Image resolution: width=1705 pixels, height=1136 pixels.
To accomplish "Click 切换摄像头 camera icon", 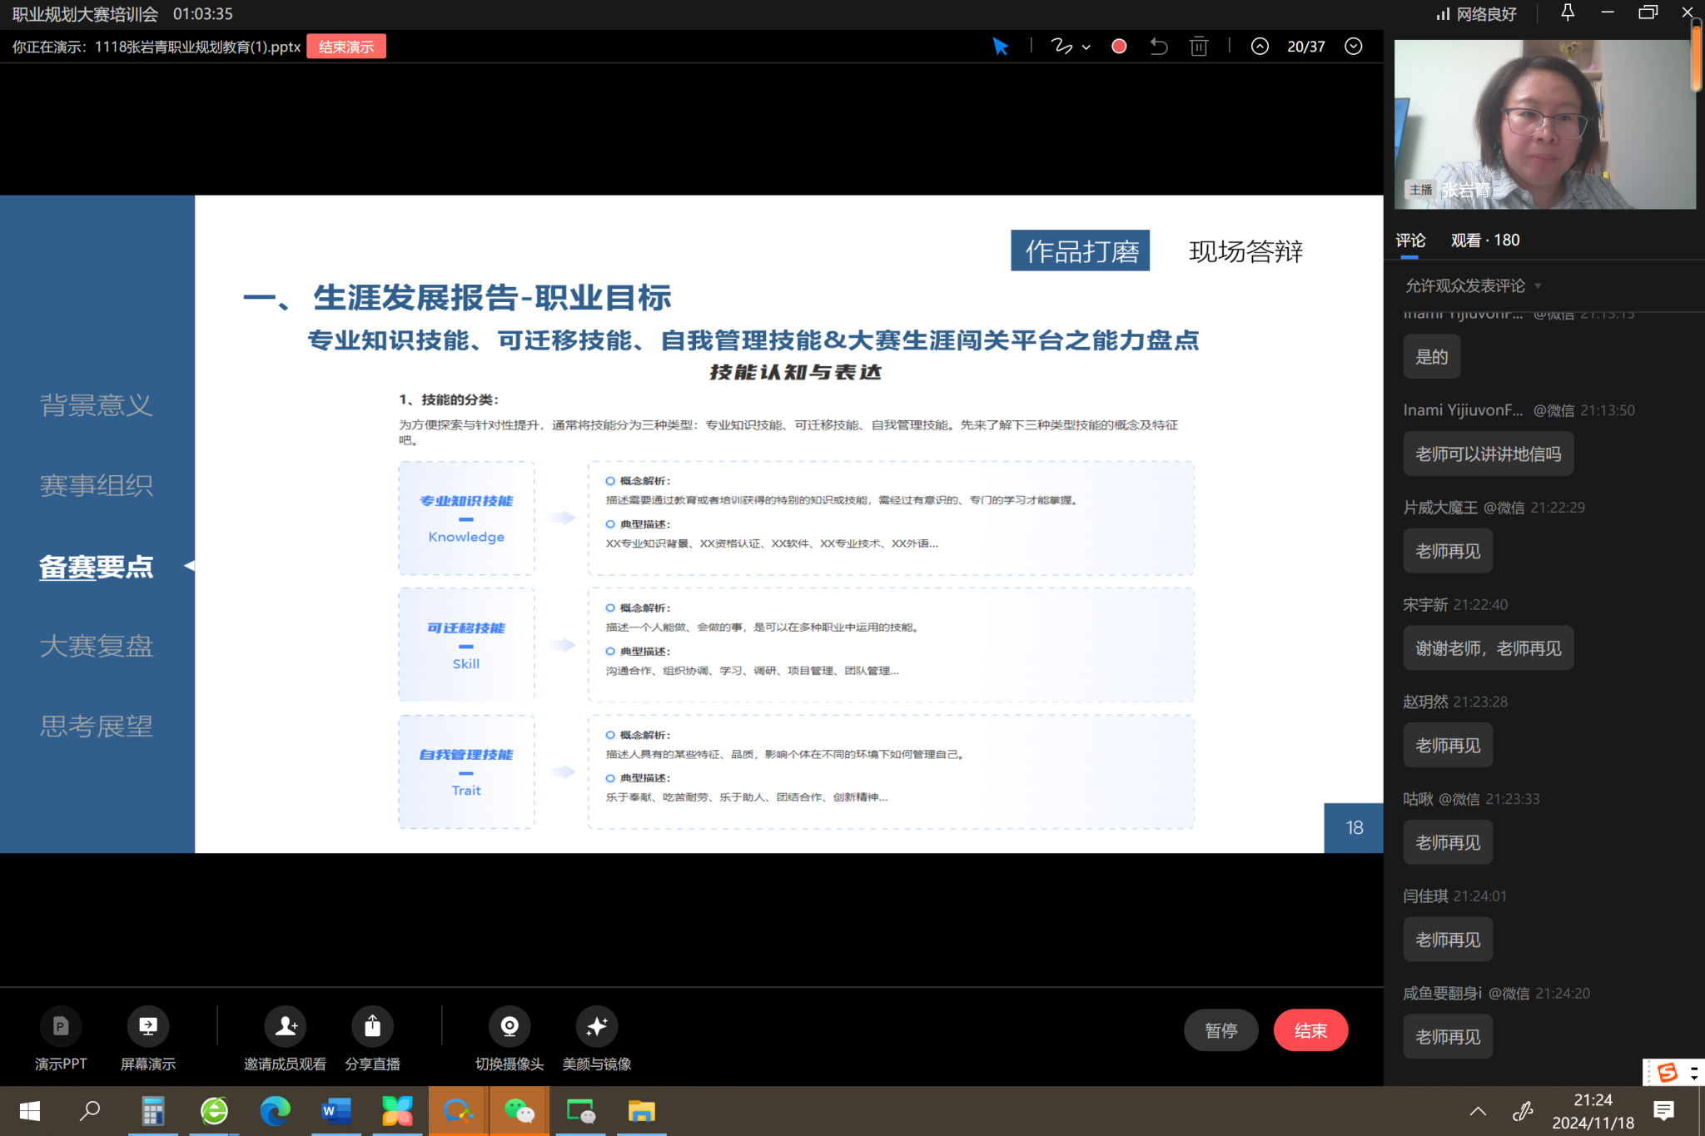I will 510,1027.
